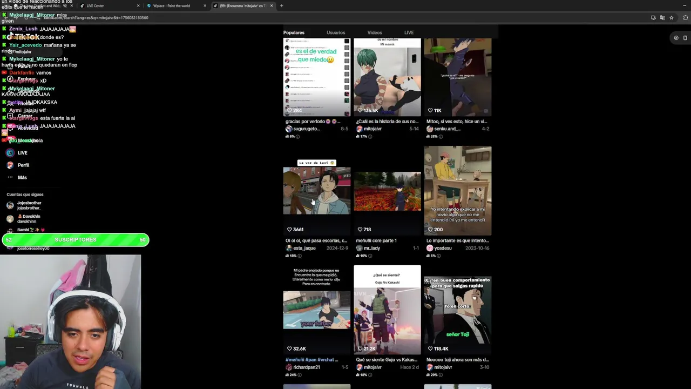Switch to the Videos search tab
The image size is (691, 389).
[375, 32]
